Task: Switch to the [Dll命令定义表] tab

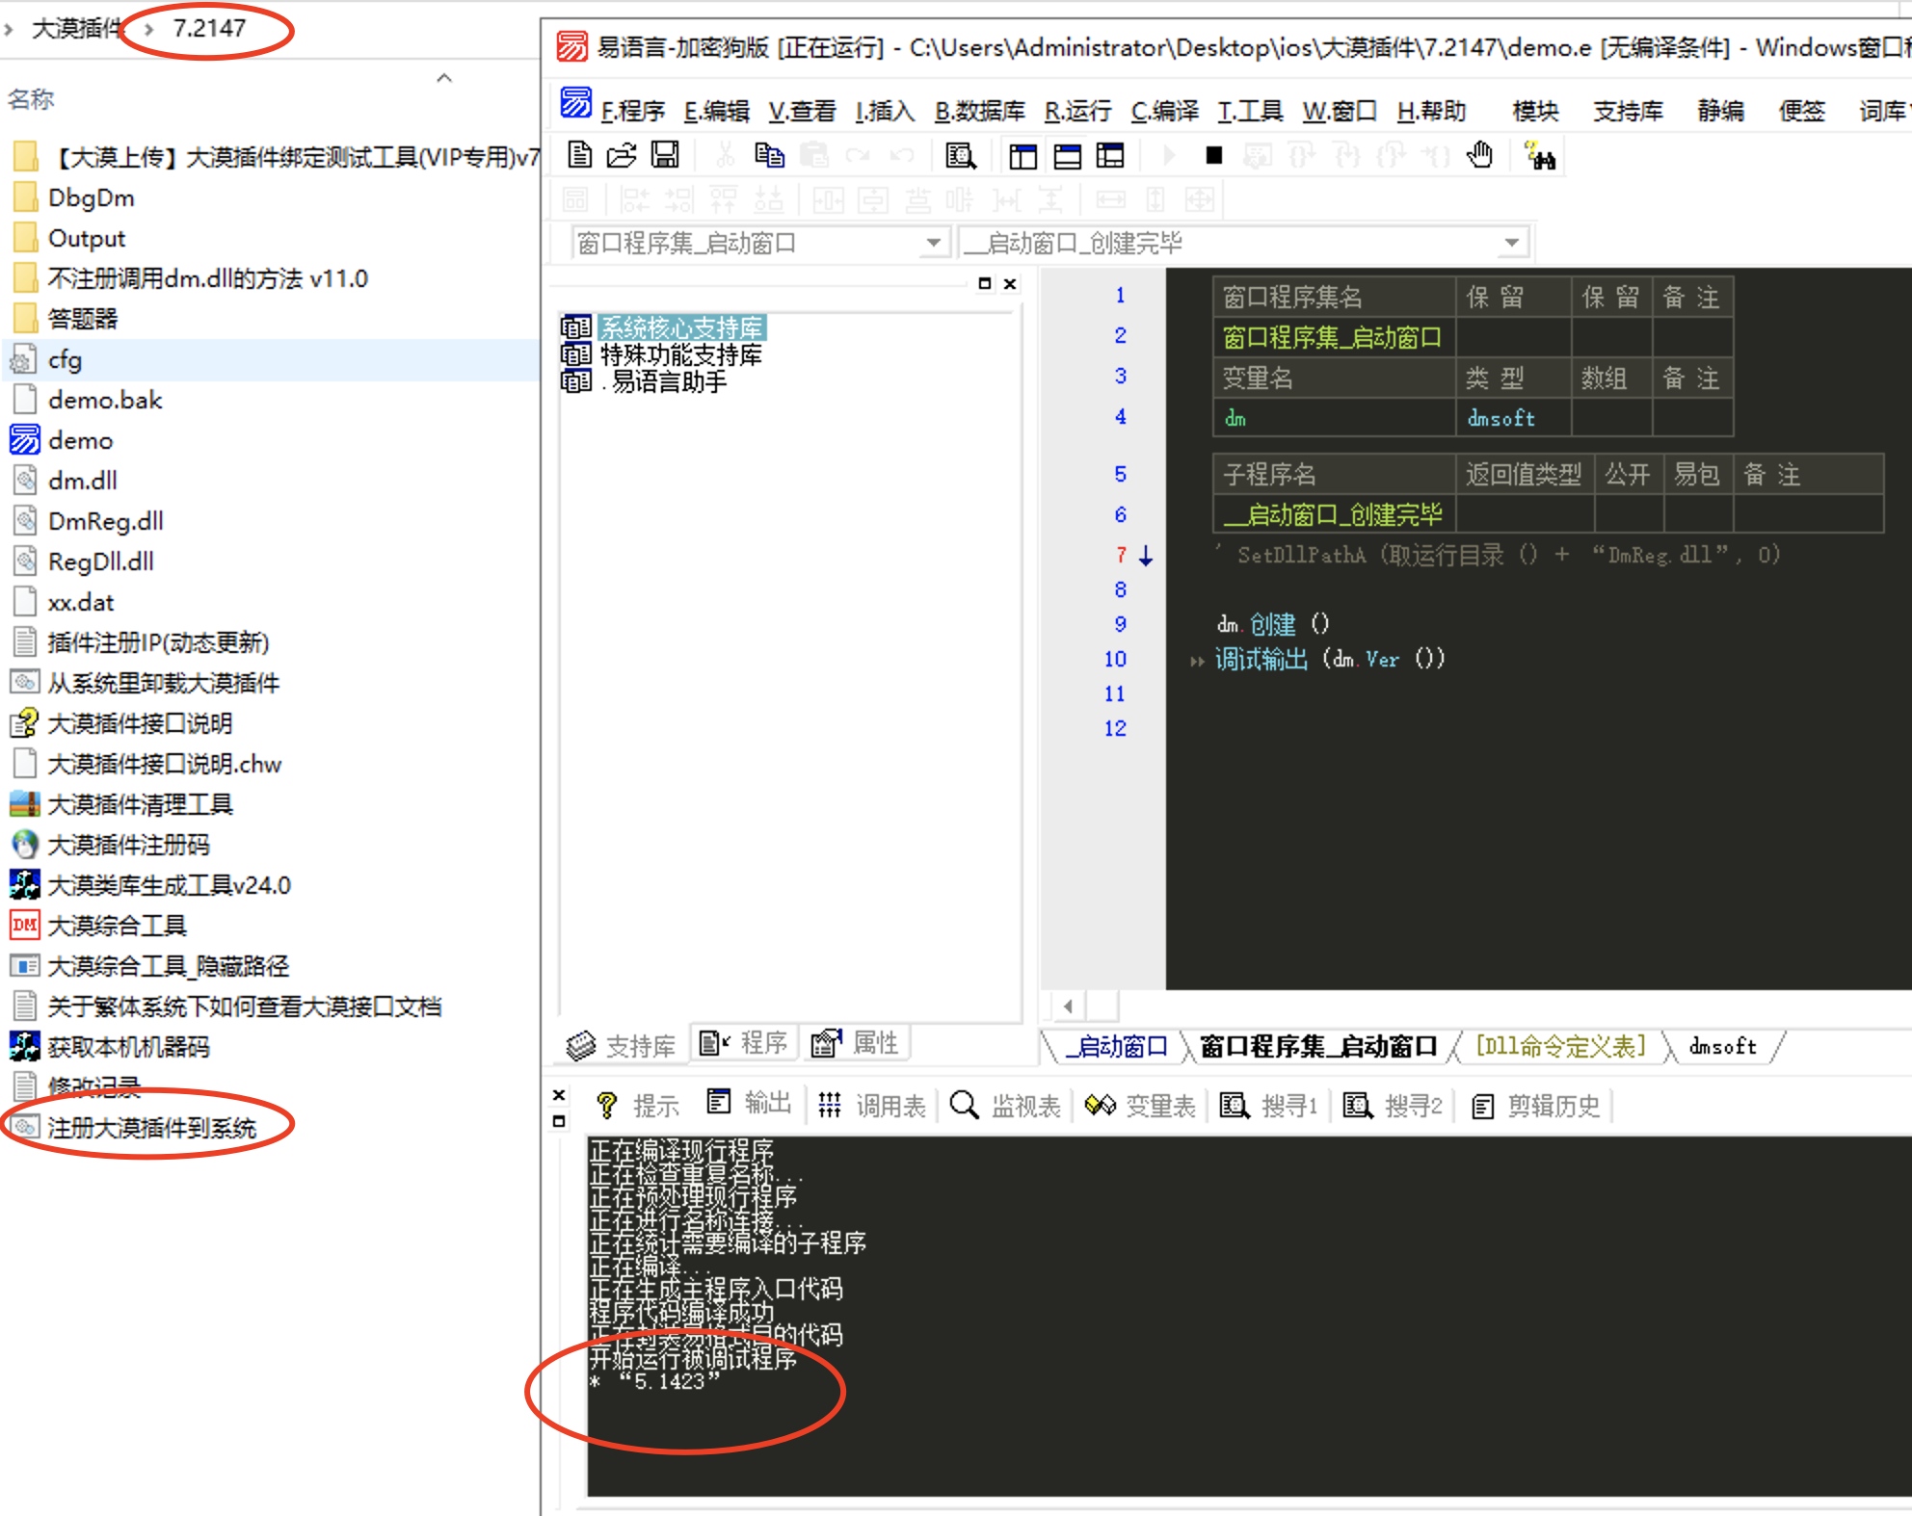Action: point(1559,1046)
